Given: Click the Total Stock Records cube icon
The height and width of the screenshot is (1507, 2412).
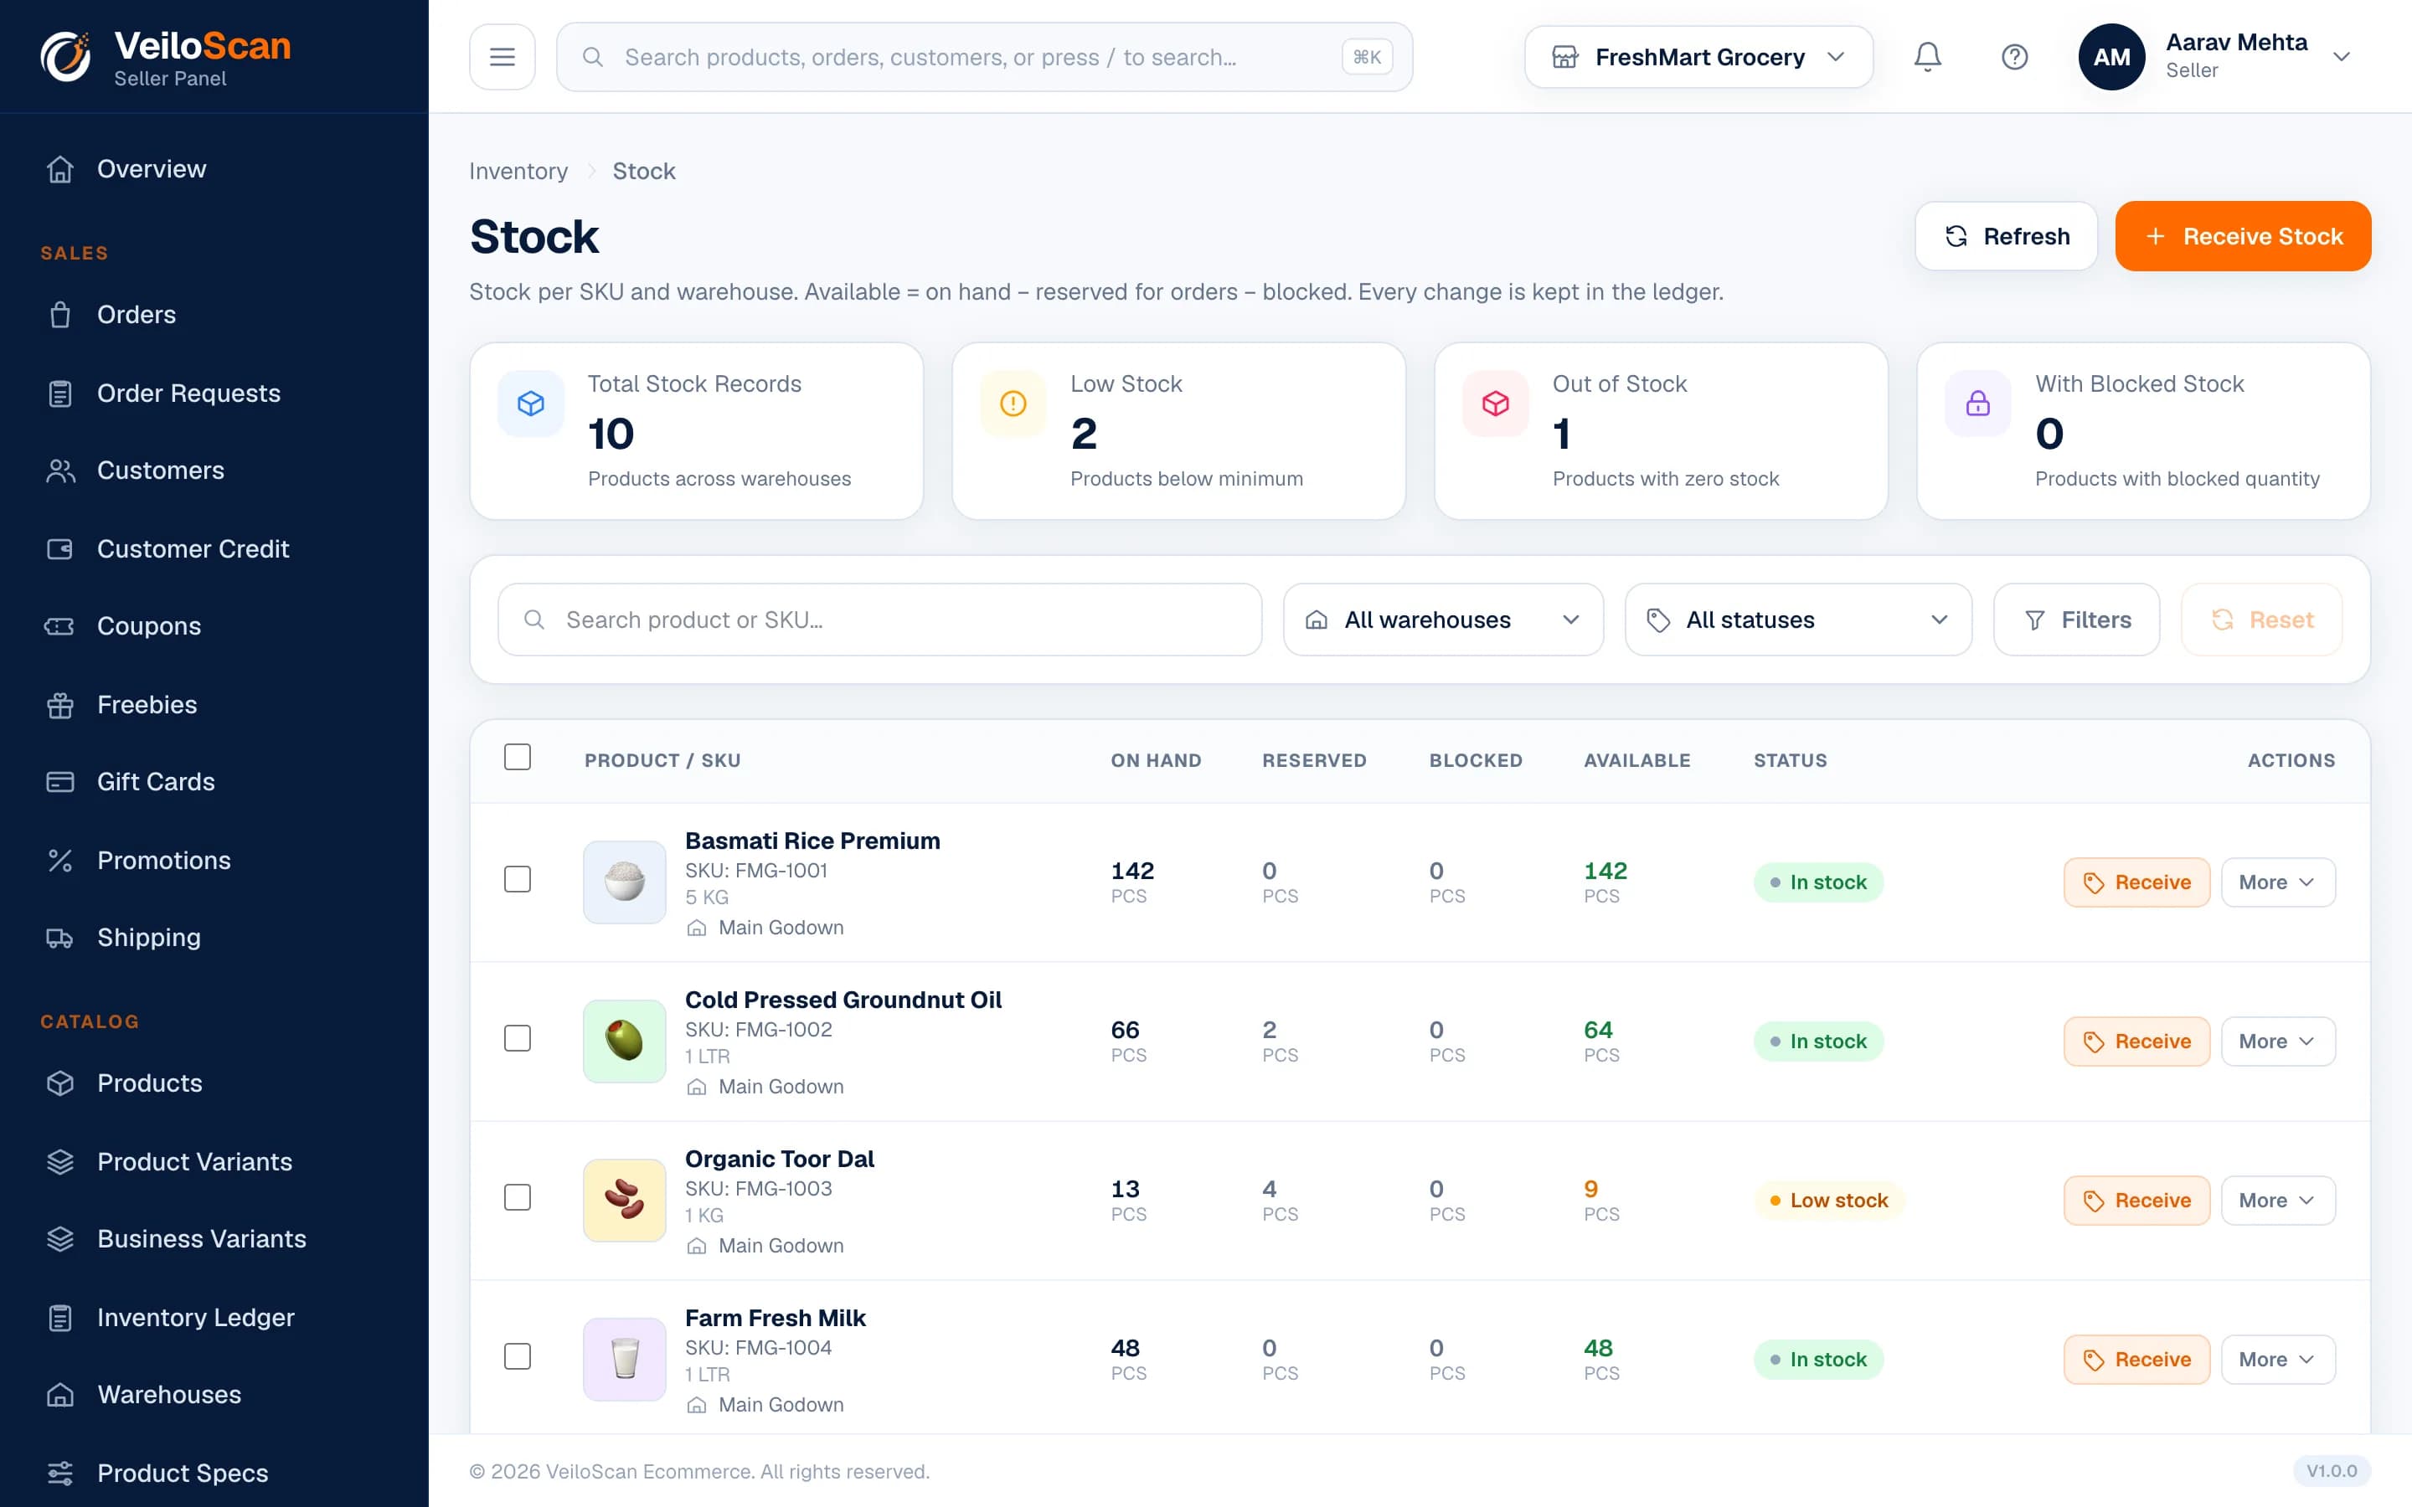Looking at the screenshot, I should coord(531,404).
